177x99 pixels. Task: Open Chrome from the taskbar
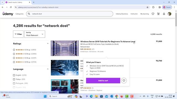coord(117,96)
